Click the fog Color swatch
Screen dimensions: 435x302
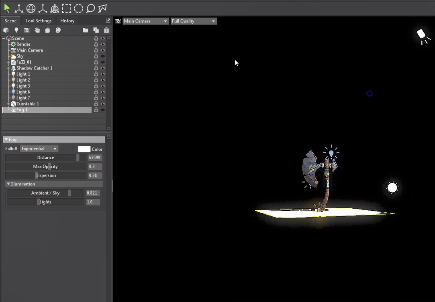84,149
